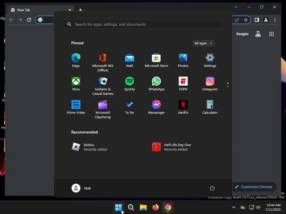Viewport: 286px width, 214px height.
Task: Click the power button in Start menu
Action: point(212,188)
